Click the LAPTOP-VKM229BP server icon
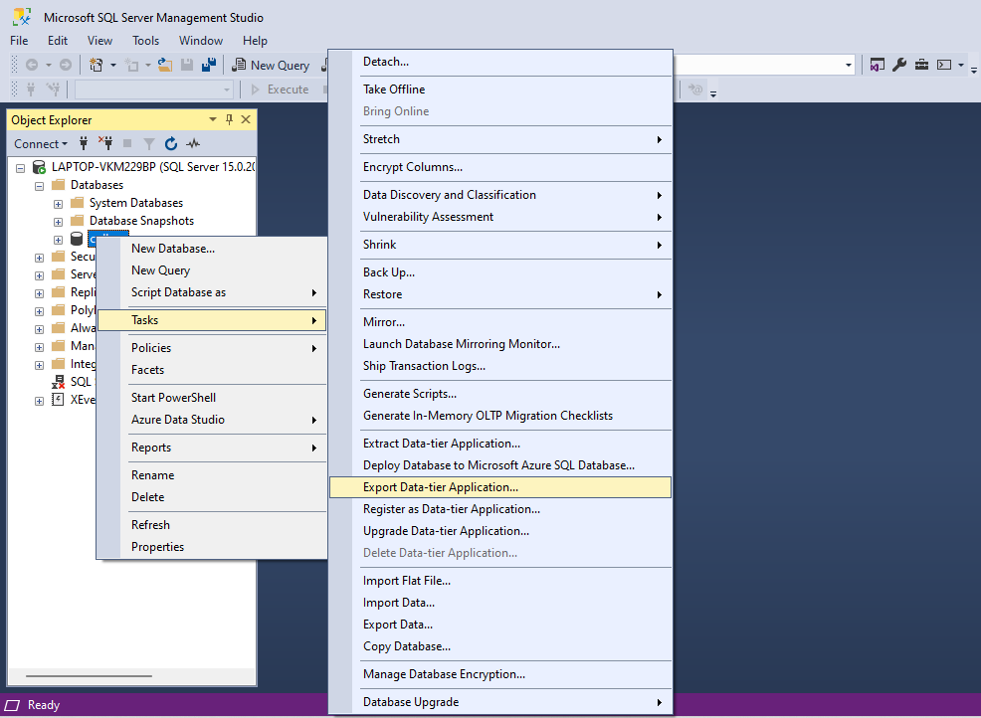 [x=39, y=167]
